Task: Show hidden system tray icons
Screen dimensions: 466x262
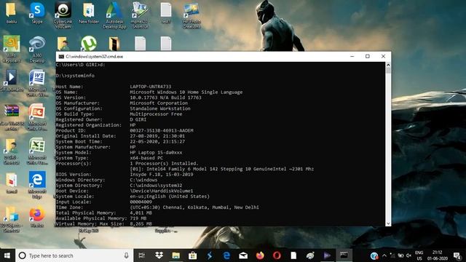Action: tap(384, 255)
